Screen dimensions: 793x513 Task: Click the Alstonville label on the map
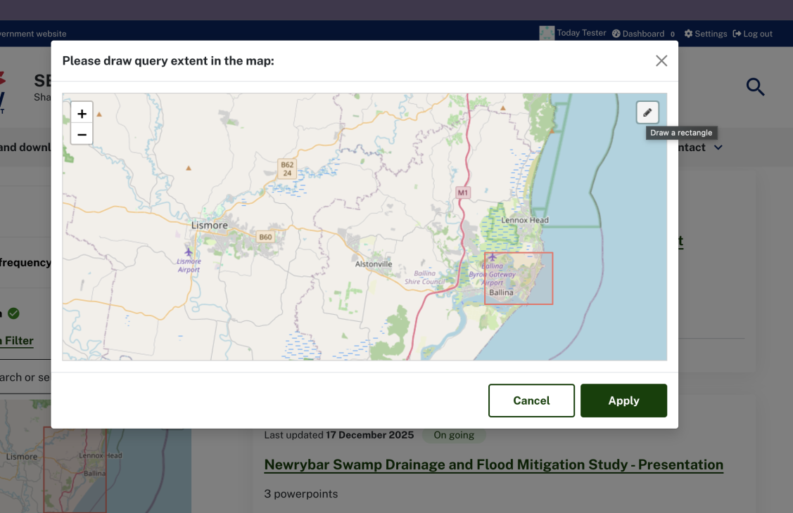click(374, 264)
